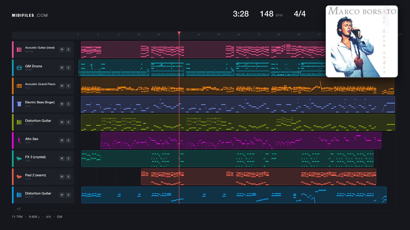410x230 pixels.
Task: Solo the blue Distortion Guitar track
Action: pyautogui.click(x=68, y=195)
